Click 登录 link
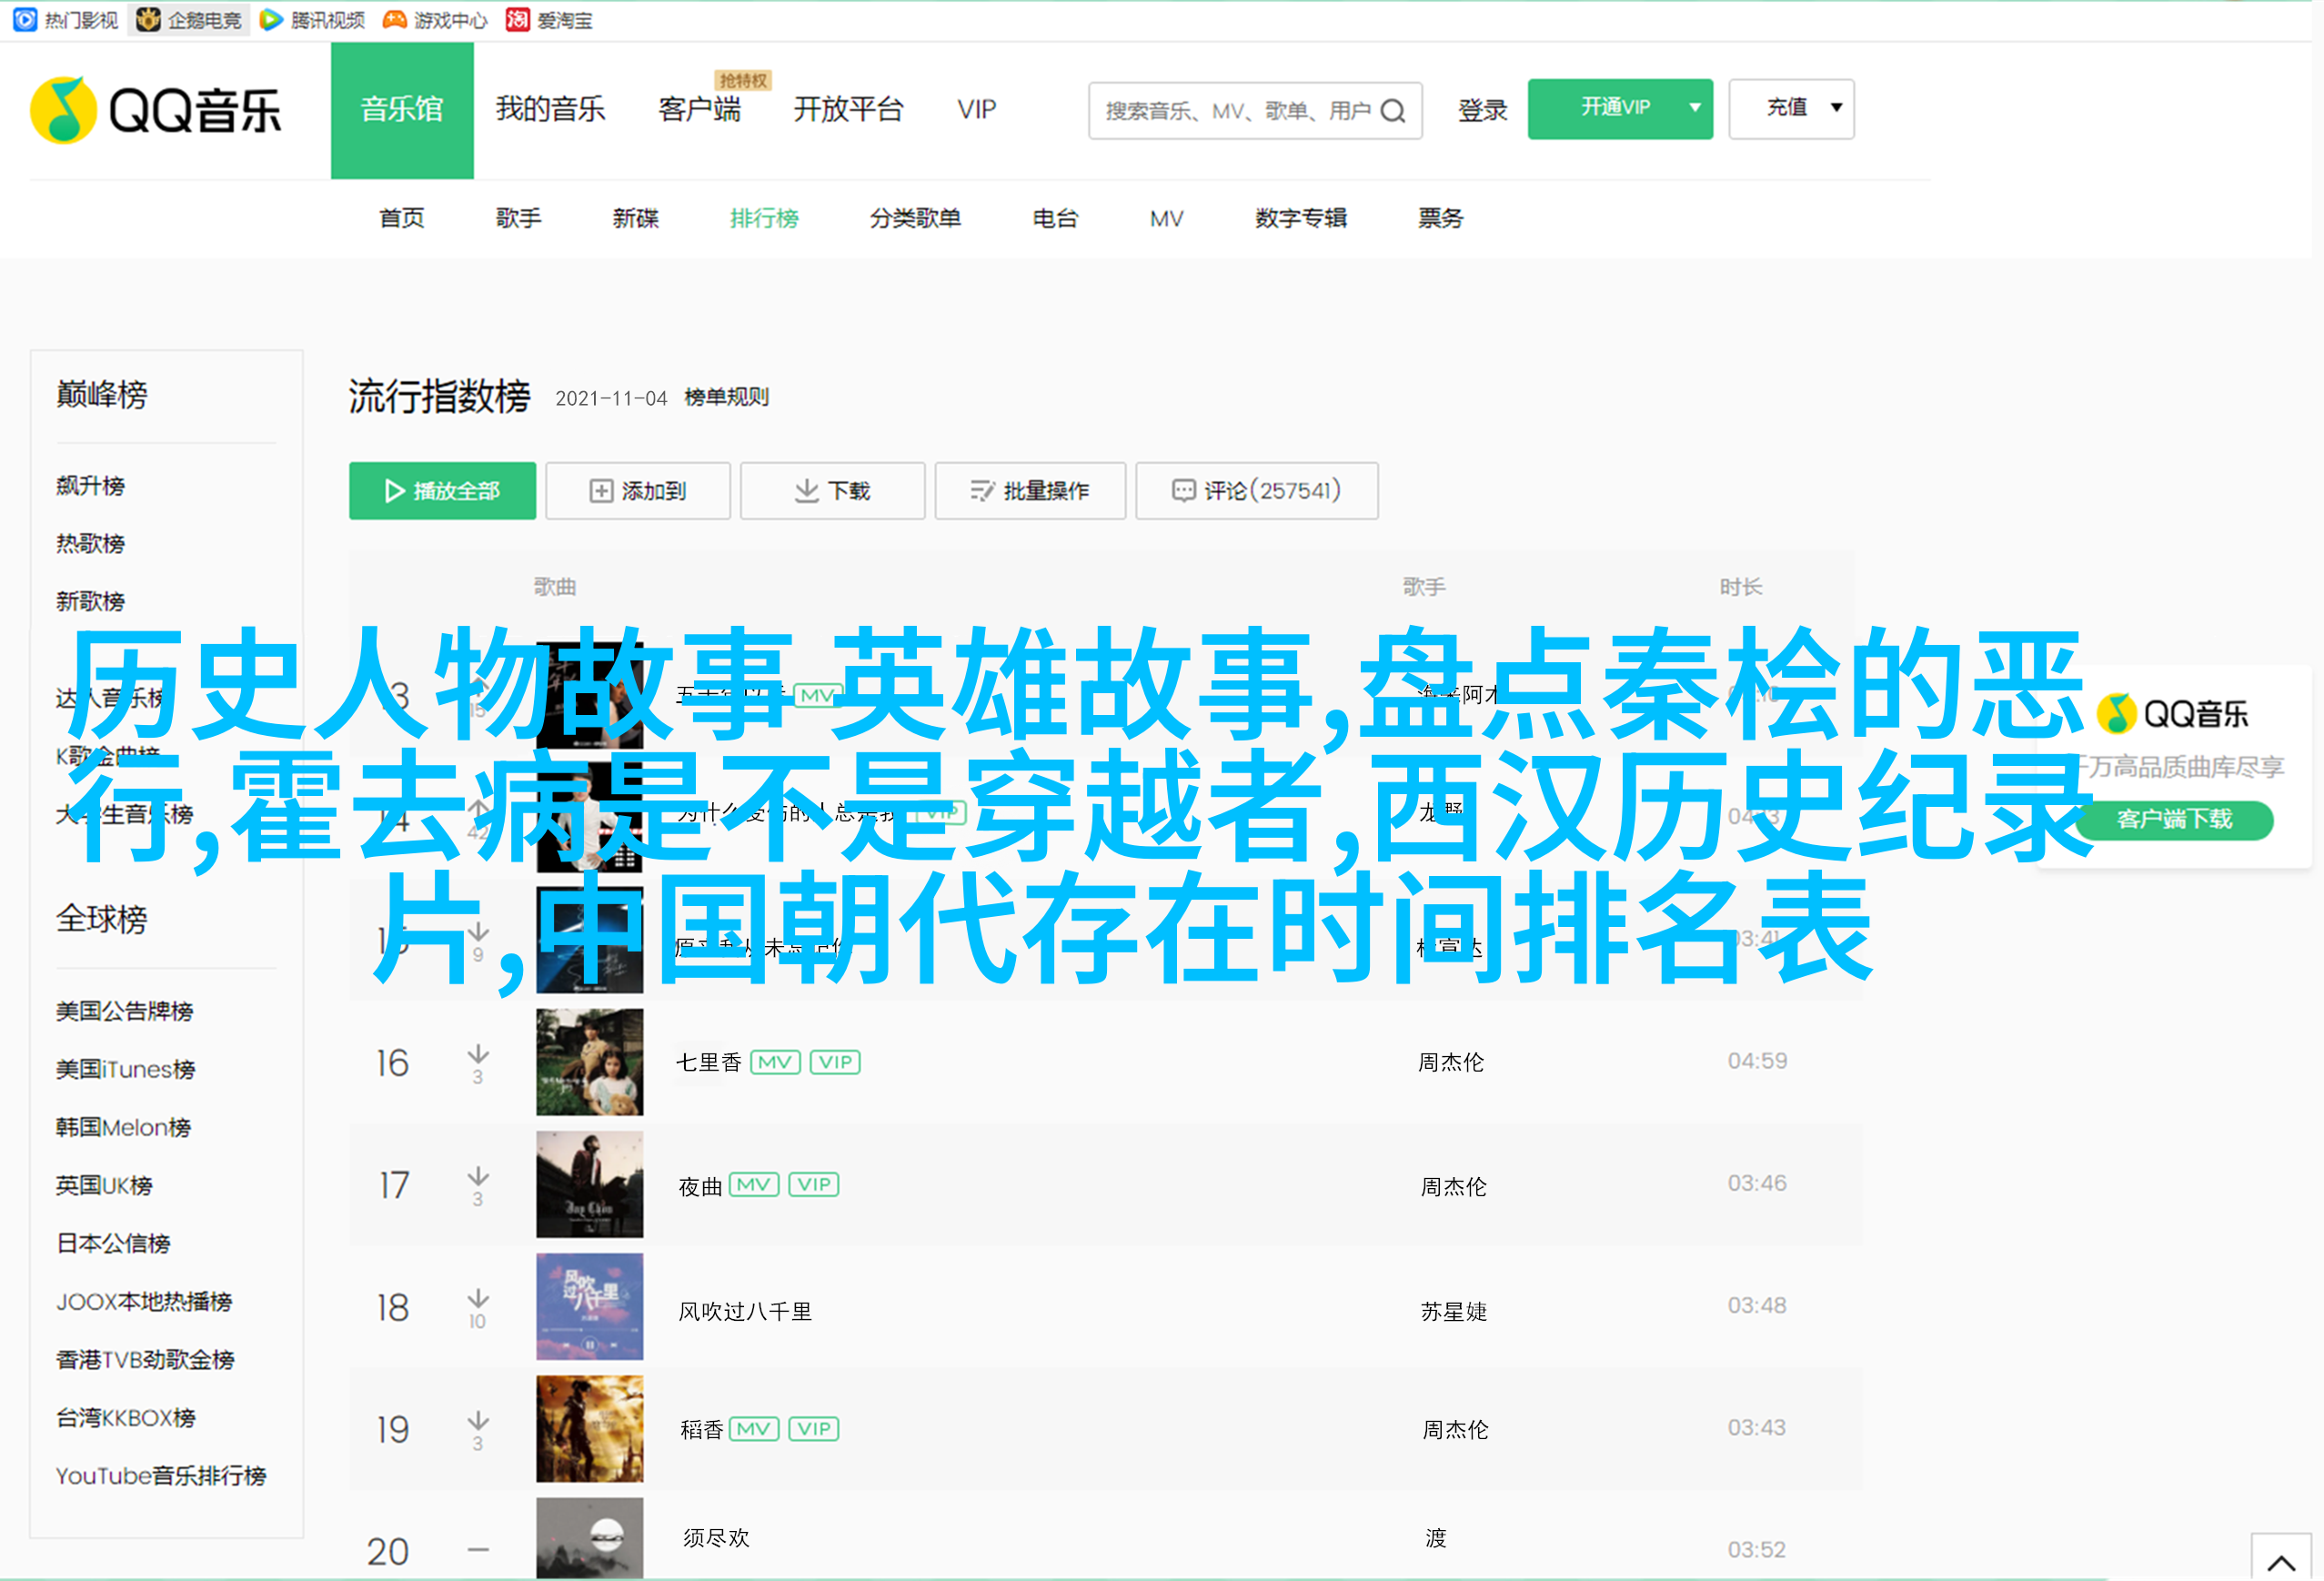2324x1581 pixels. tap(1482, 110)
